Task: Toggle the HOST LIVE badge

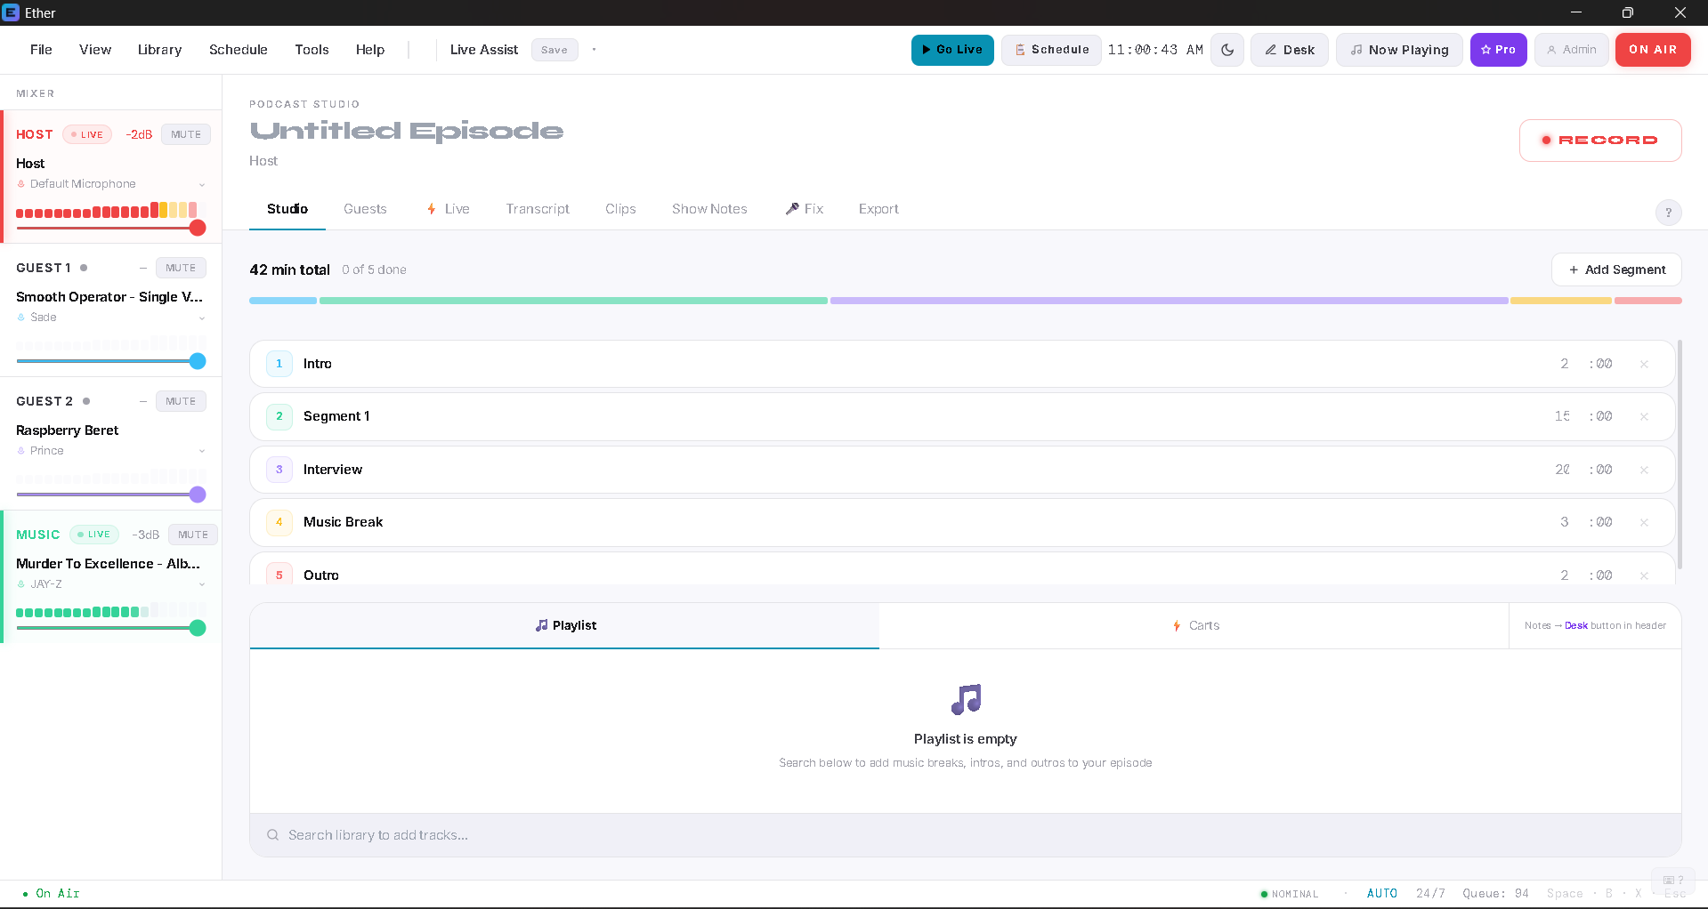Action: click(x=87, y=134)
